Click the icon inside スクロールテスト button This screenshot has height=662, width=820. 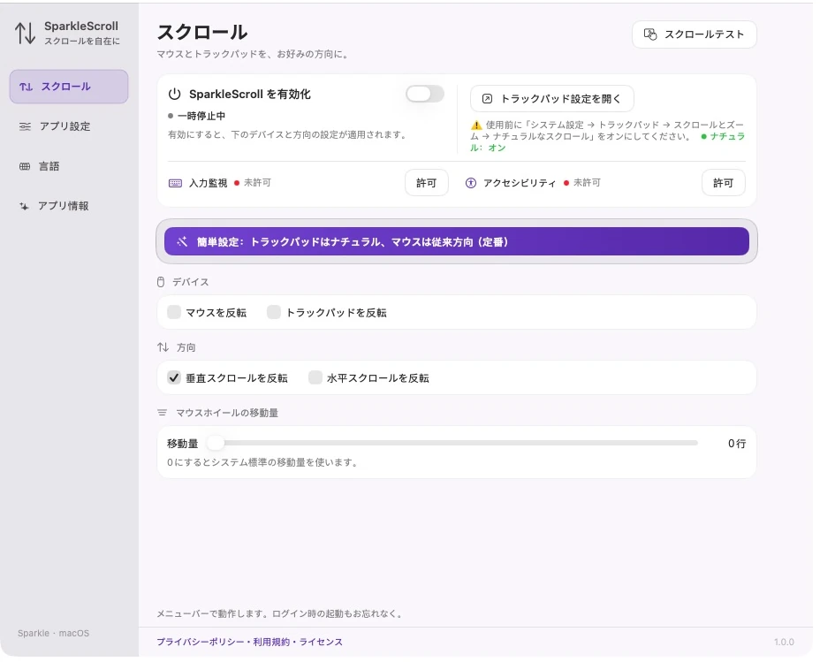coord(650,34)
